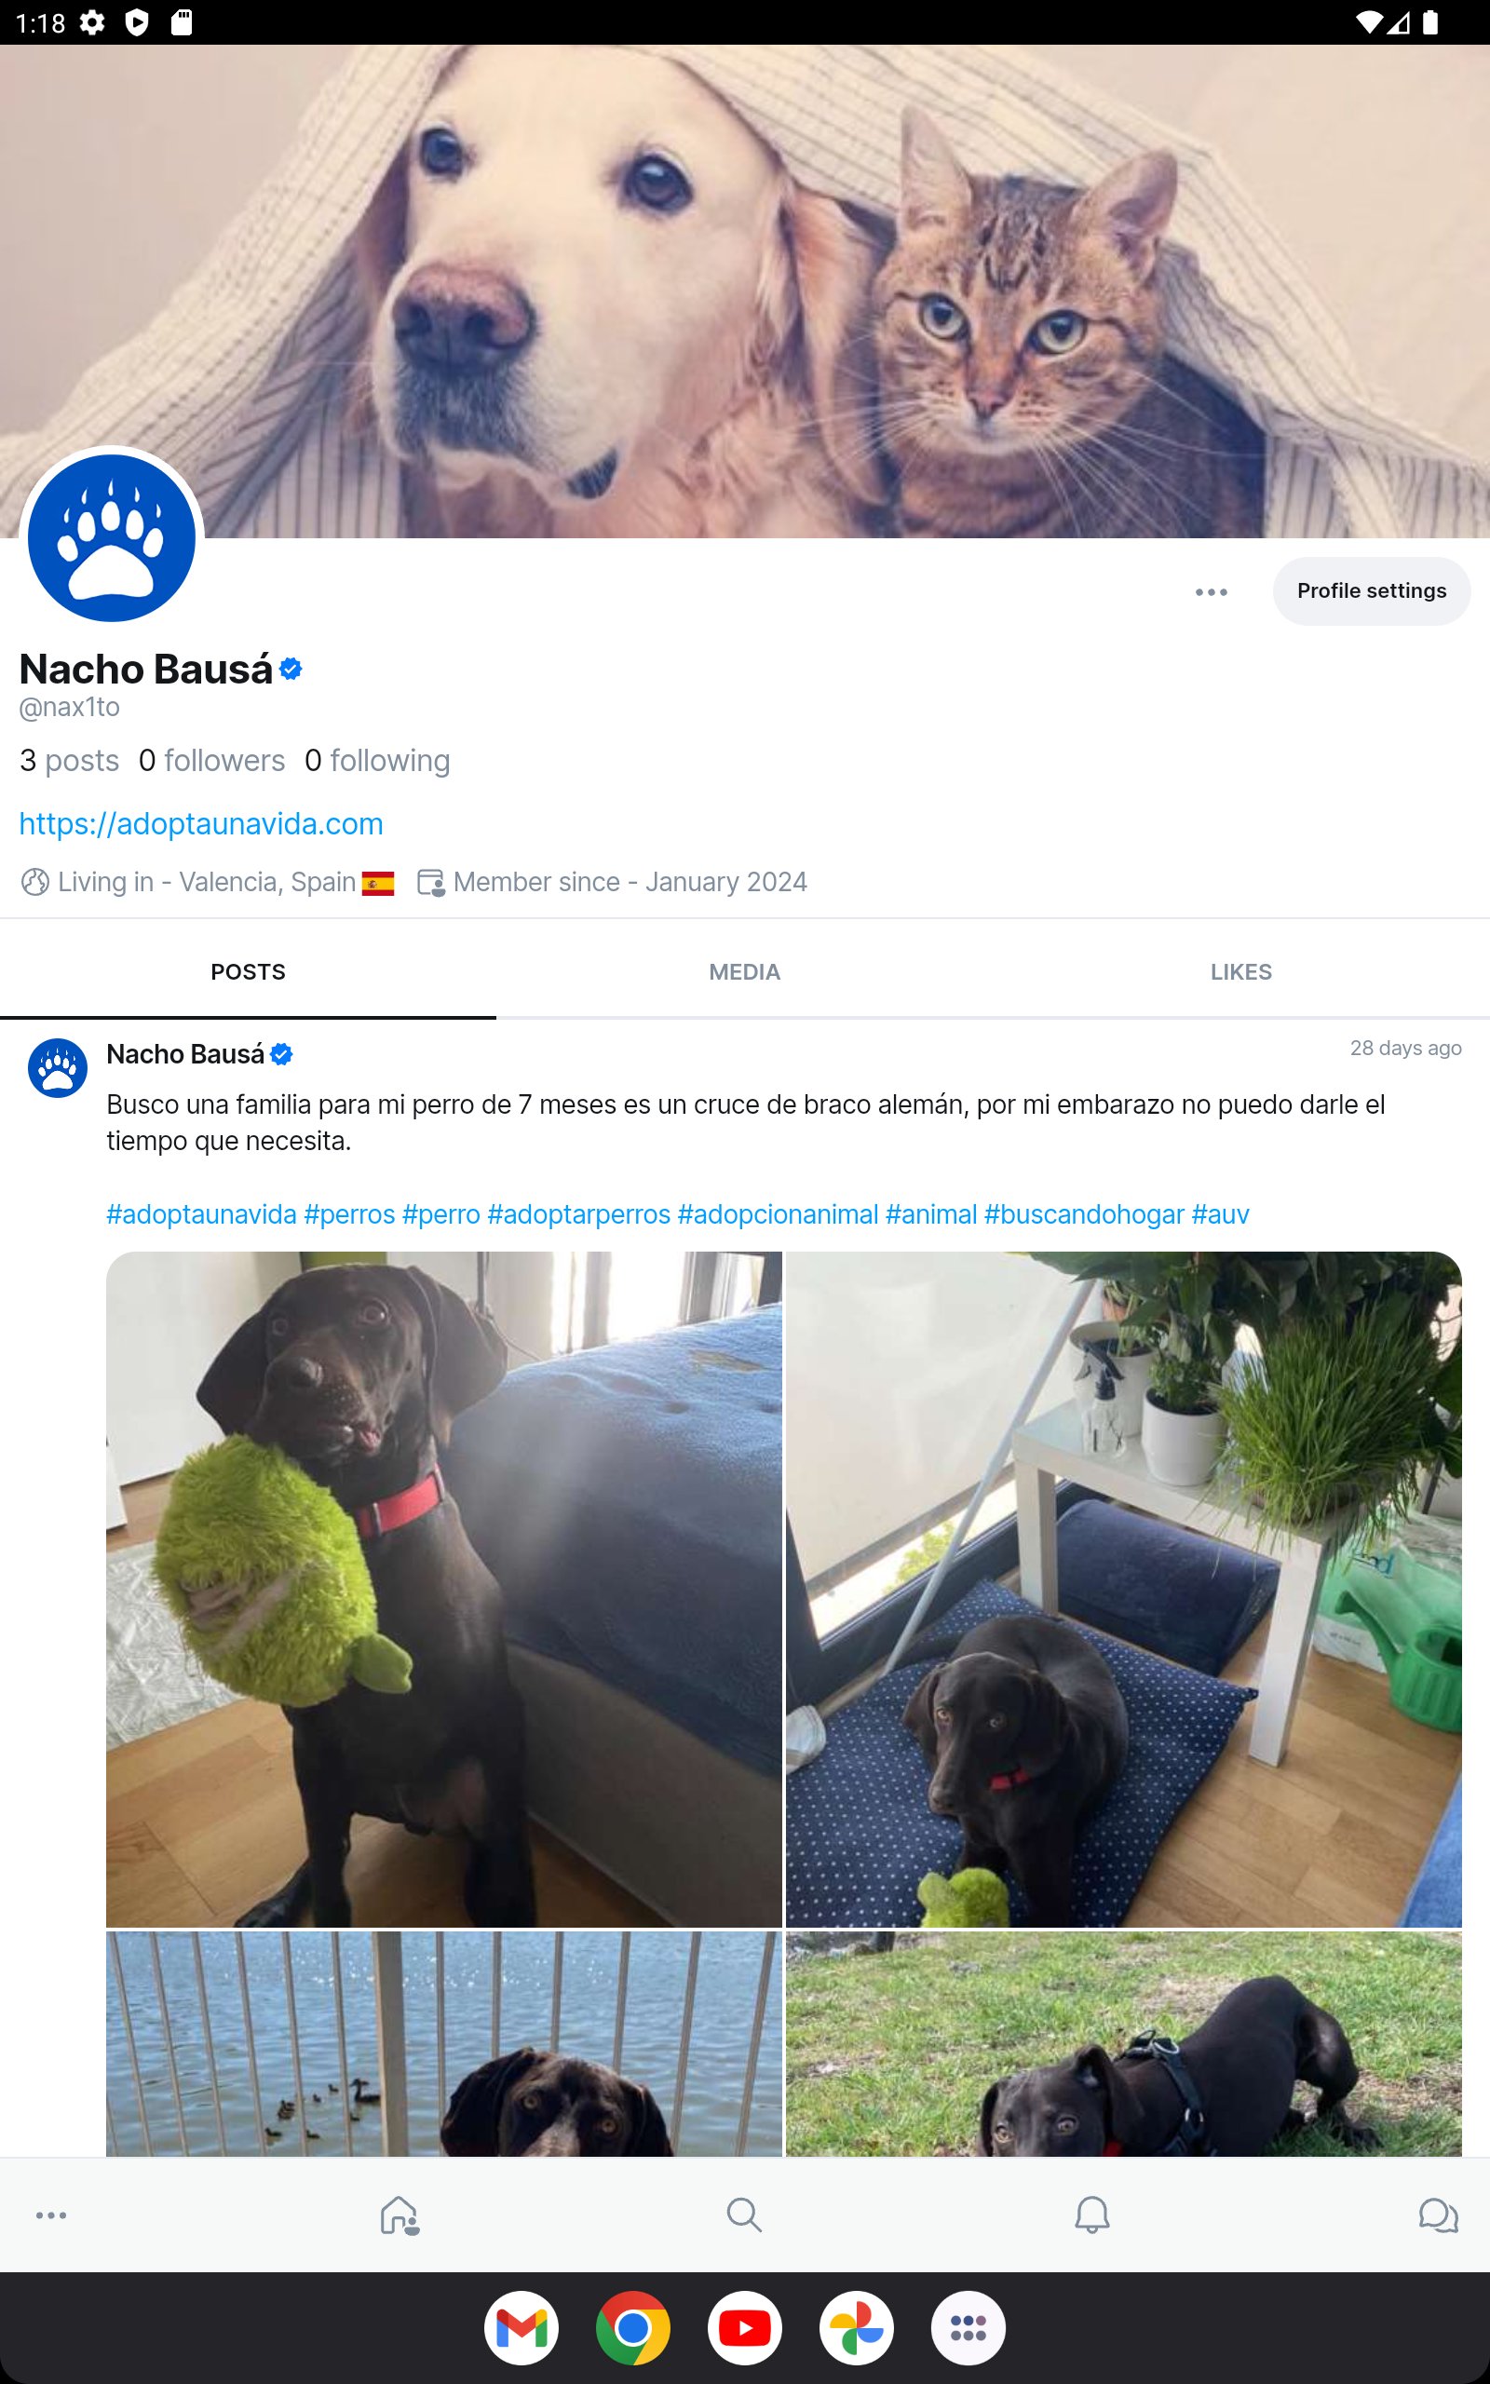
Task: Switch to the MEDIA tab
Action: coord(745,971)
